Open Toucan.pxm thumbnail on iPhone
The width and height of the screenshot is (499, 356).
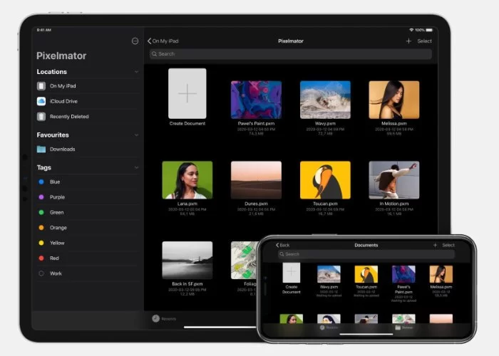point(366,274)
